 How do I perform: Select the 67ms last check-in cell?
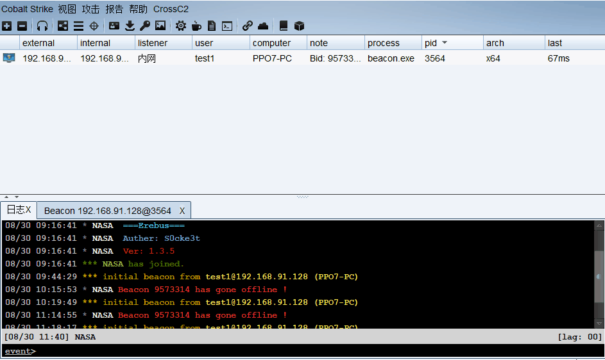tap(559, 58)
